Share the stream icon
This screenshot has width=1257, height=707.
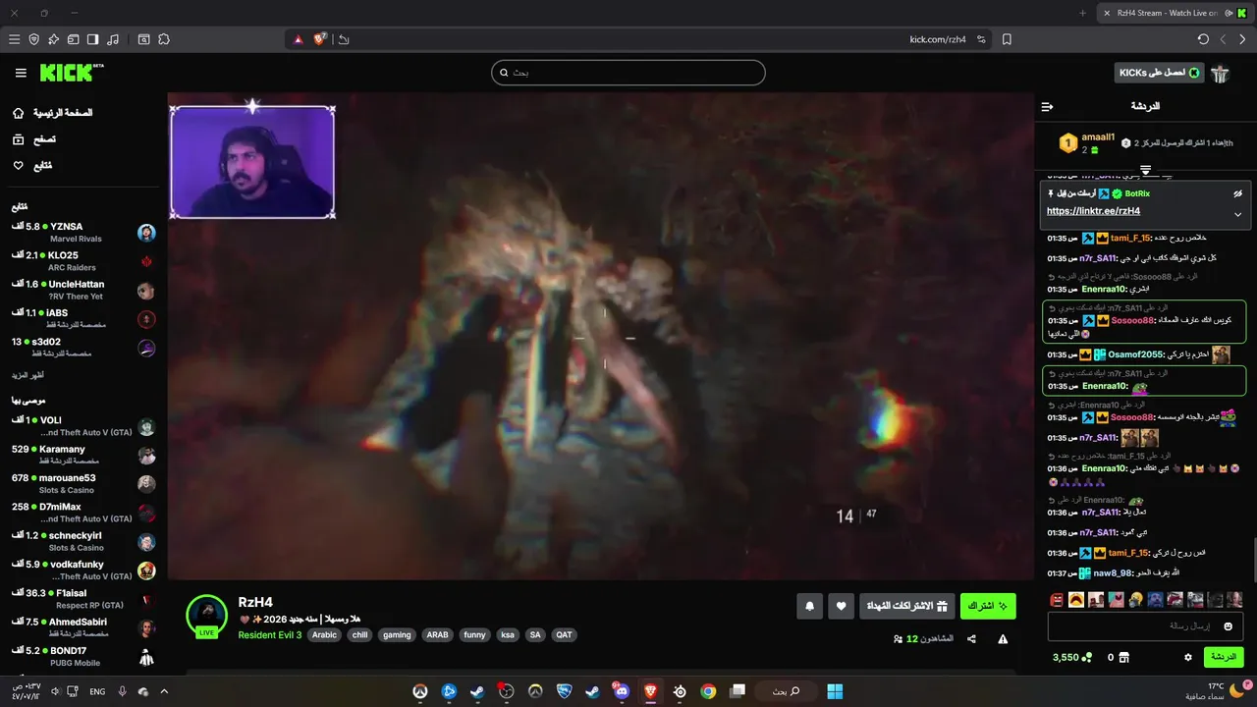pyautogui.click(x=971, y=639)
